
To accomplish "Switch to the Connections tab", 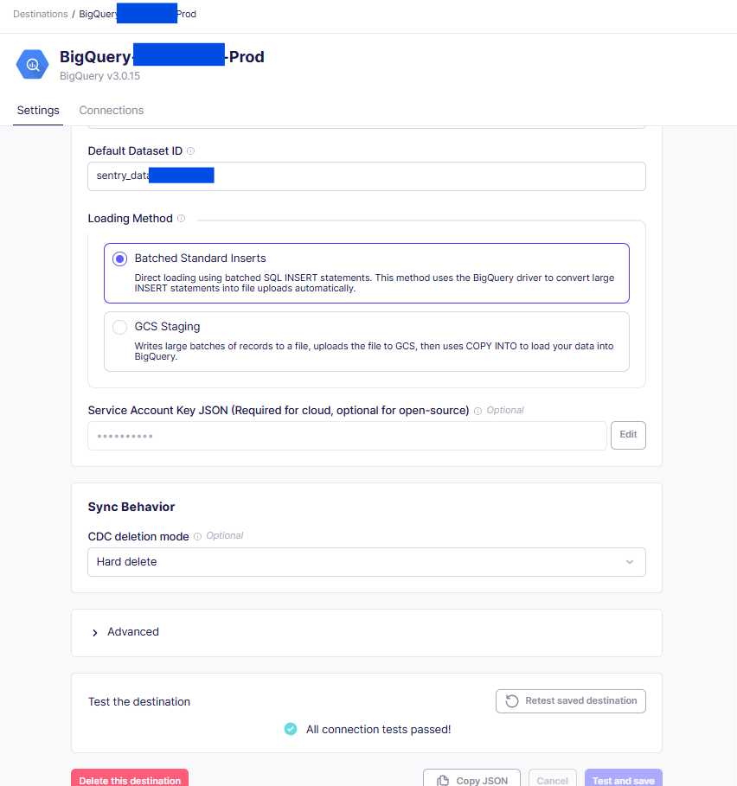I will click(x=111, y=110).
